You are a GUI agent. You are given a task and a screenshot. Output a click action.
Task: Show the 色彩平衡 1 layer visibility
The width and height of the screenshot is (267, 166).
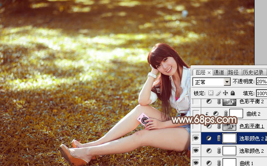point(196,126)
